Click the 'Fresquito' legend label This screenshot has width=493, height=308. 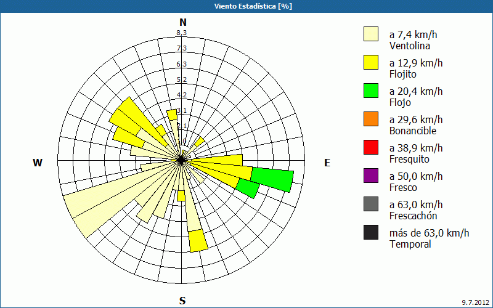(409, 159)
